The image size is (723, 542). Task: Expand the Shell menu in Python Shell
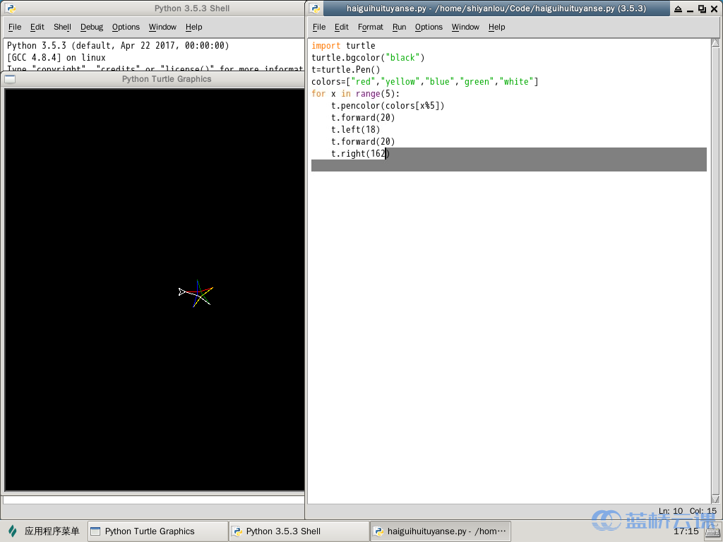click(62, 27)
